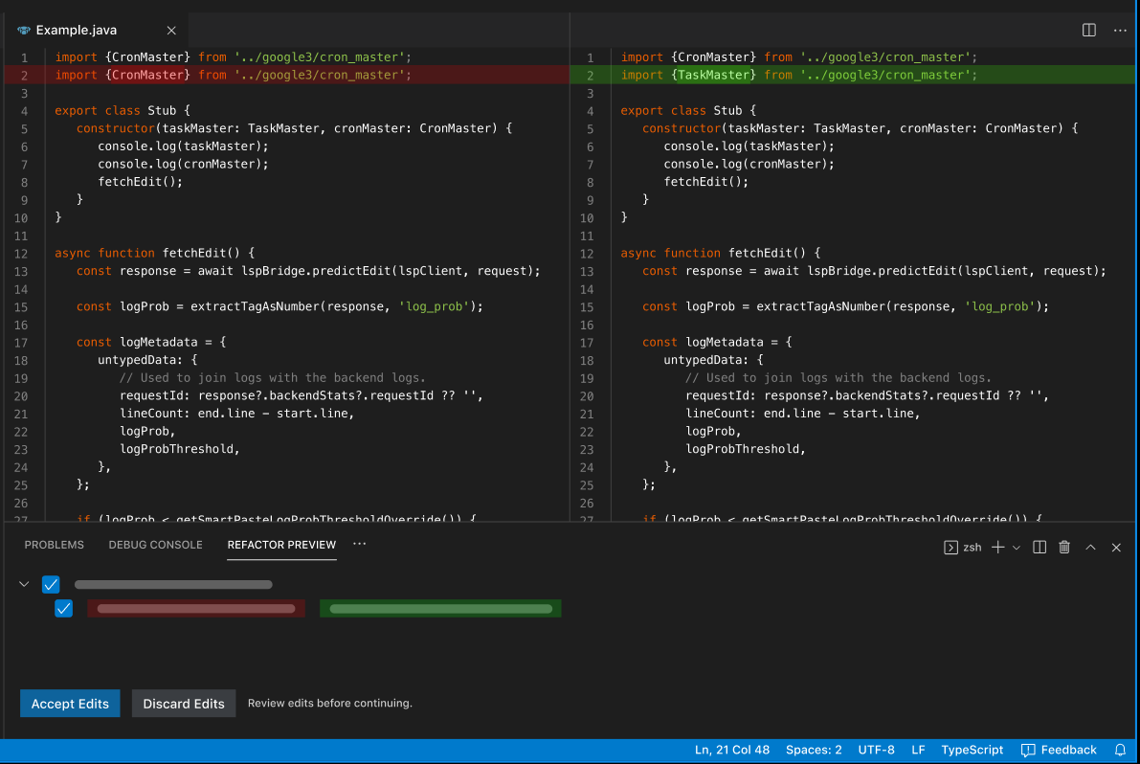
Task: Open the editor's more actions ellipsis menu
Action: pos(1119,30)
